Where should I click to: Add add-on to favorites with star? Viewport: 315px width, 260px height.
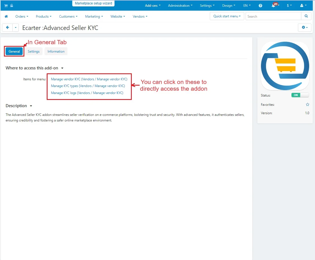(307, 104)
